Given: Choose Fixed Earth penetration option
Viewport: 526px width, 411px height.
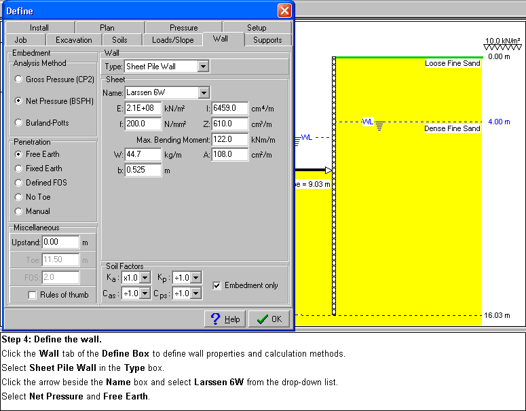Looking at the screenshot, I should pyautogui.click(x=18, y=168).
